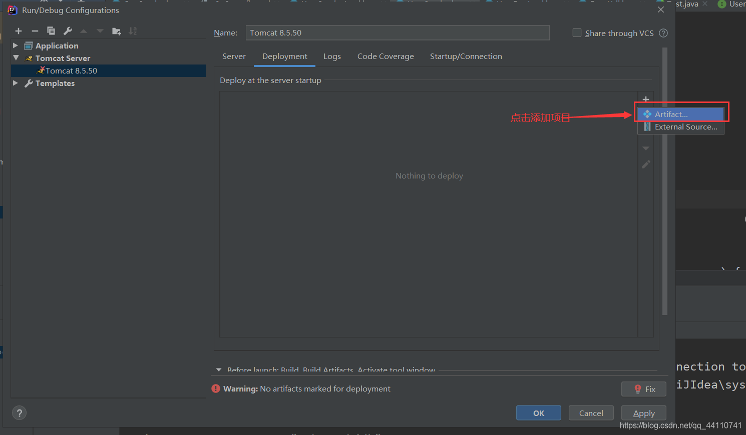Open the edit defaults wrench icon

[x=68, y=31]
